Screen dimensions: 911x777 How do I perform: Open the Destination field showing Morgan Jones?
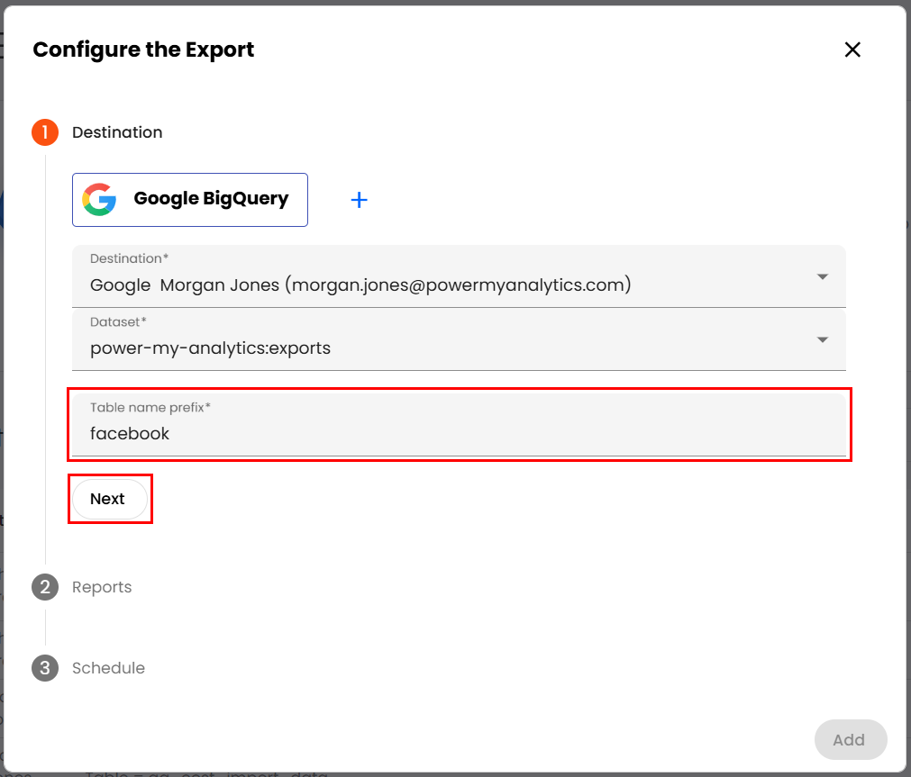pos(360,285)
